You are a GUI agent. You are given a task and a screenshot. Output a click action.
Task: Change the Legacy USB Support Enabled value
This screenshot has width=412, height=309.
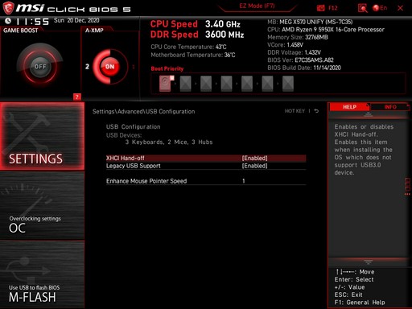pos(254,166)
